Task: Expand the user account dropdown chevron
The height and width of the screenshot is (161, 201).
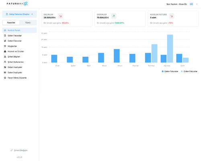Action: point(197,4)
